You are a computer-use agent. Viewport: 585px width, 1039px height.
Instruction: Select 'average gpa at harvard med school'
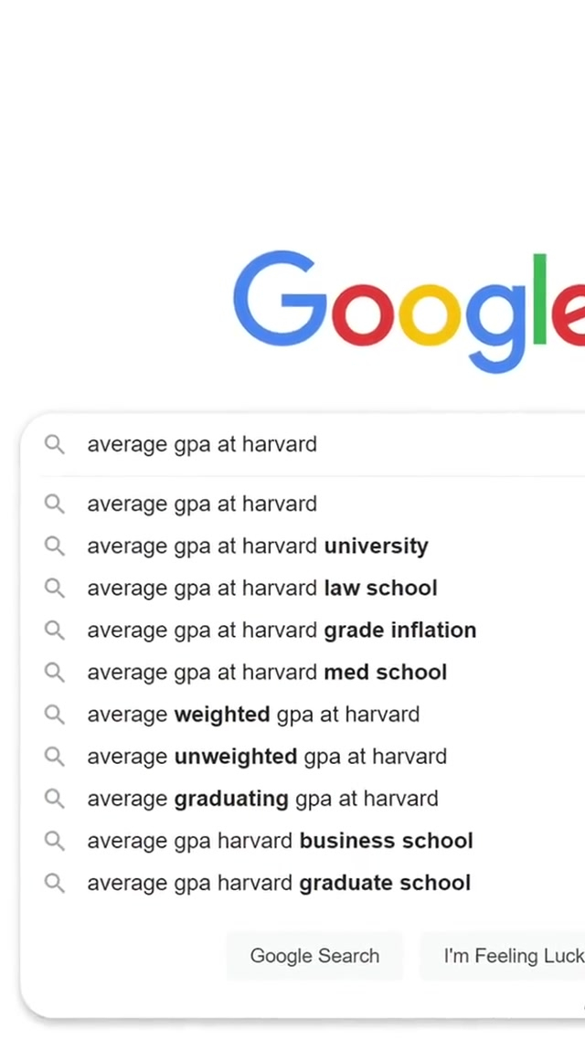[x=267, y=673]
